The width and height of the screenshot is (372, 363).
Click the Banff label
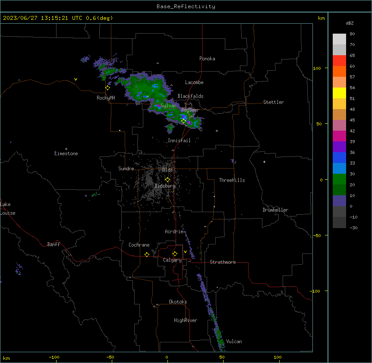54,244
